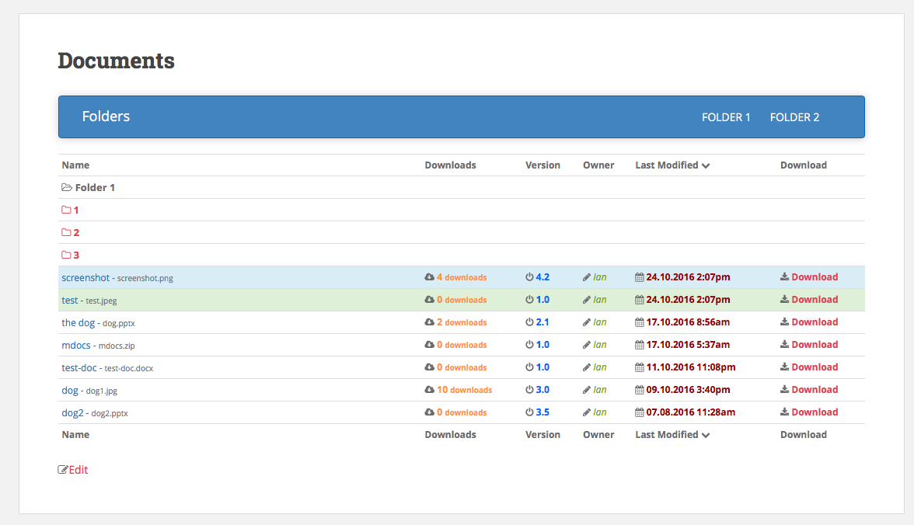Image resolution: width=914 pixels, height=525 pixels.
Task: Click the top Downloads column header
Action: (450, 165)
